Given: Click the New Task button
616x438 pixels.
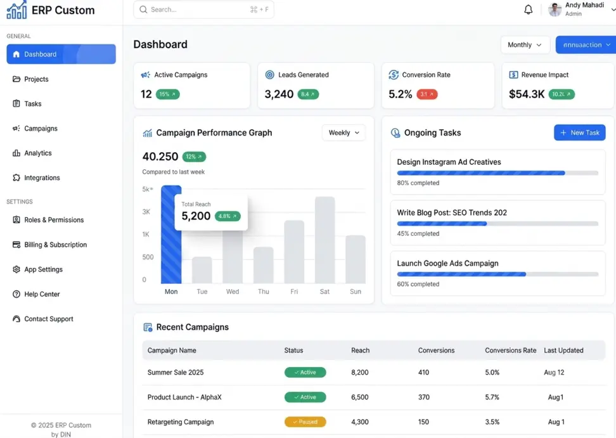Looking at the screenshot, I should [x=580, y=132].
